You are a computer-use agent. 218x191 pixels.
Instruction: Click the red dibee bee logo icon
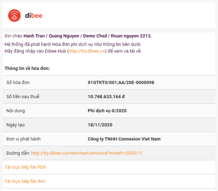[x=14, y=15]
